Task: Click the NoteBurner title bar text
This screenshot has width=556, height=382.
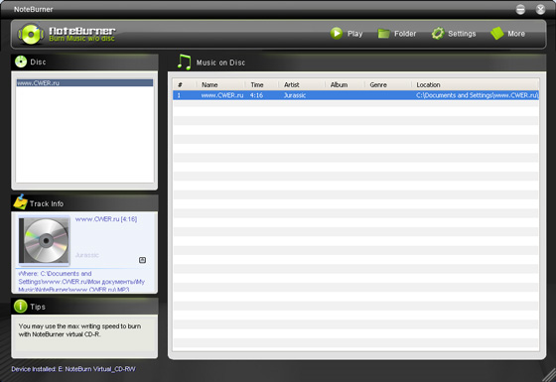Action: click(34, 9)
